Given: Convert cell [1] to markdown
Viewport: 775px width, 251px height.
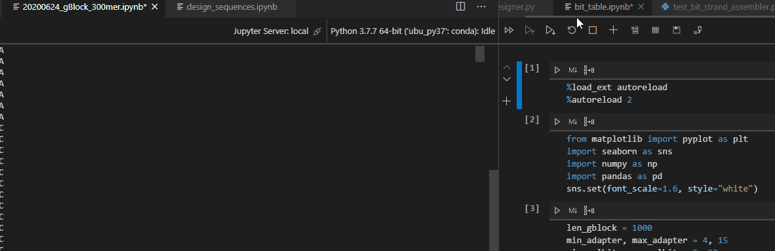Looking at the screenshot, I should [573, 70].
